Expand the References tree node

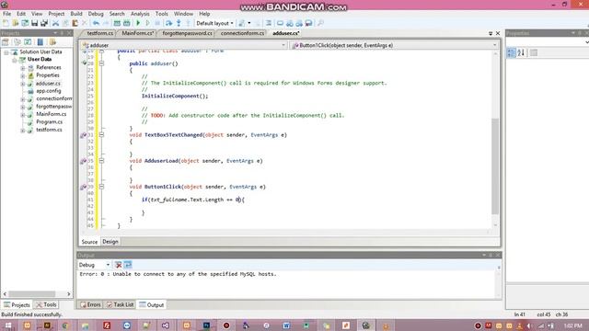click(23, 68)
